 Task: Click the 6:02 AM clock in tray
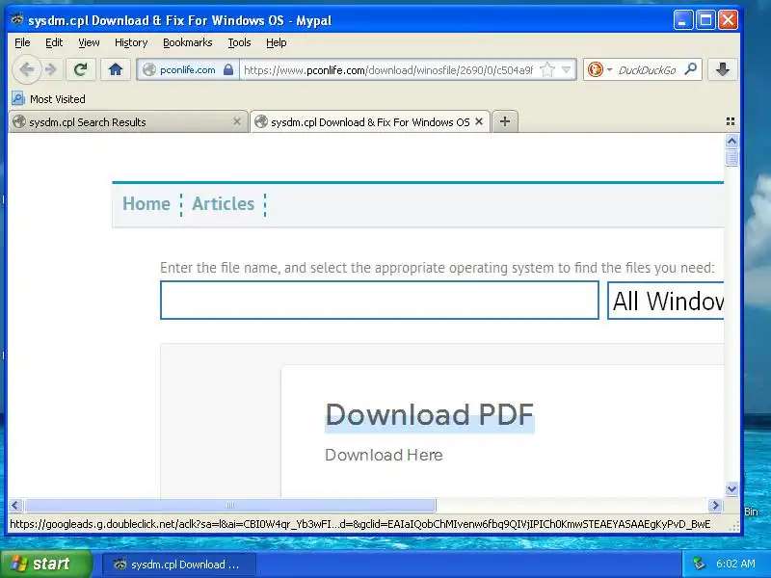(x=735, y=564)
